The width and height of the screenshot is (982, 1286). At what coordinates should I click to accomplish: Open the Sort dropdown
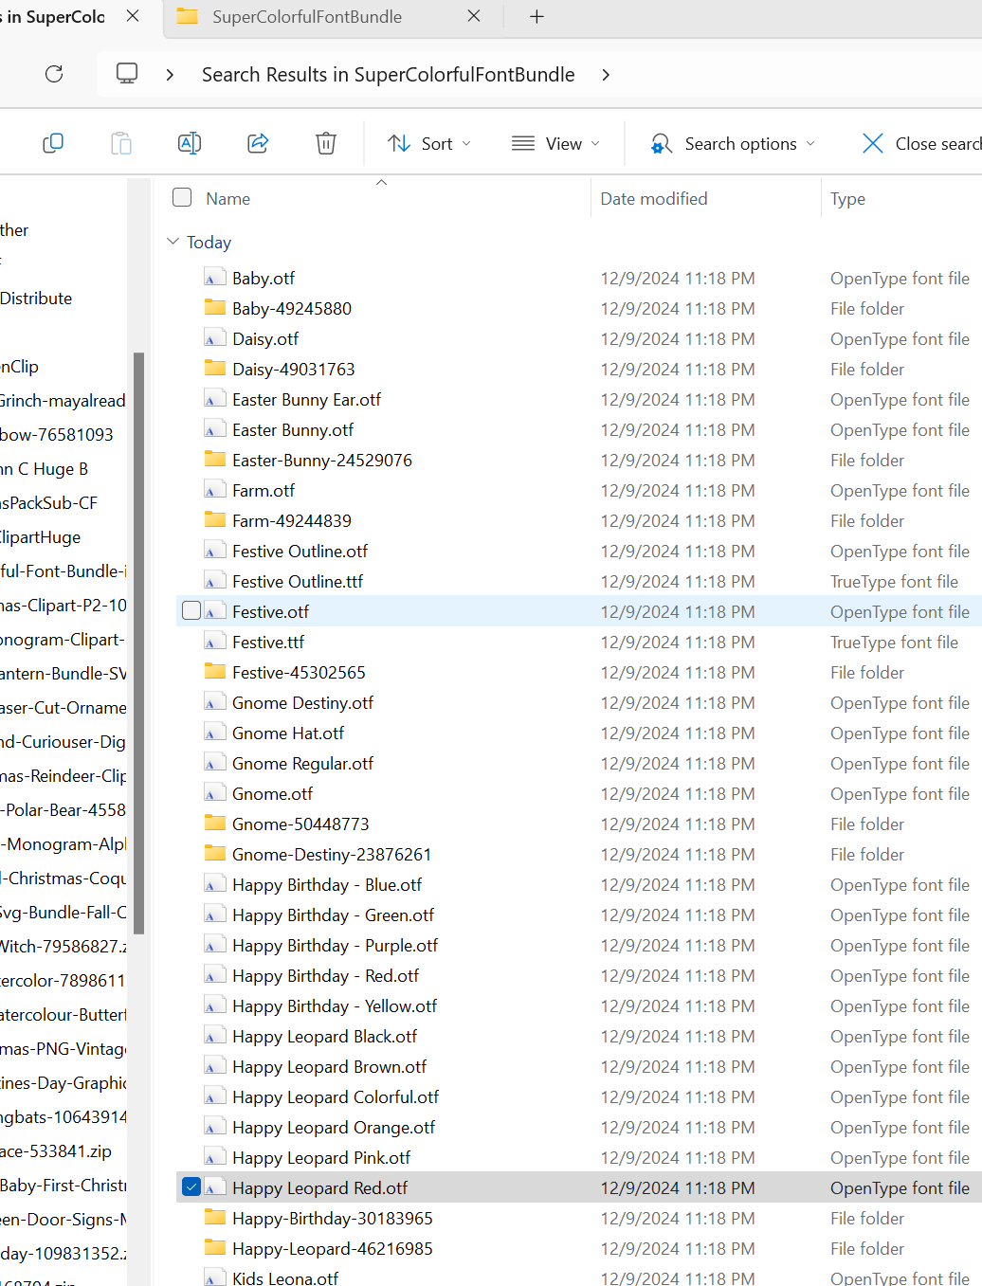[428, 143]
